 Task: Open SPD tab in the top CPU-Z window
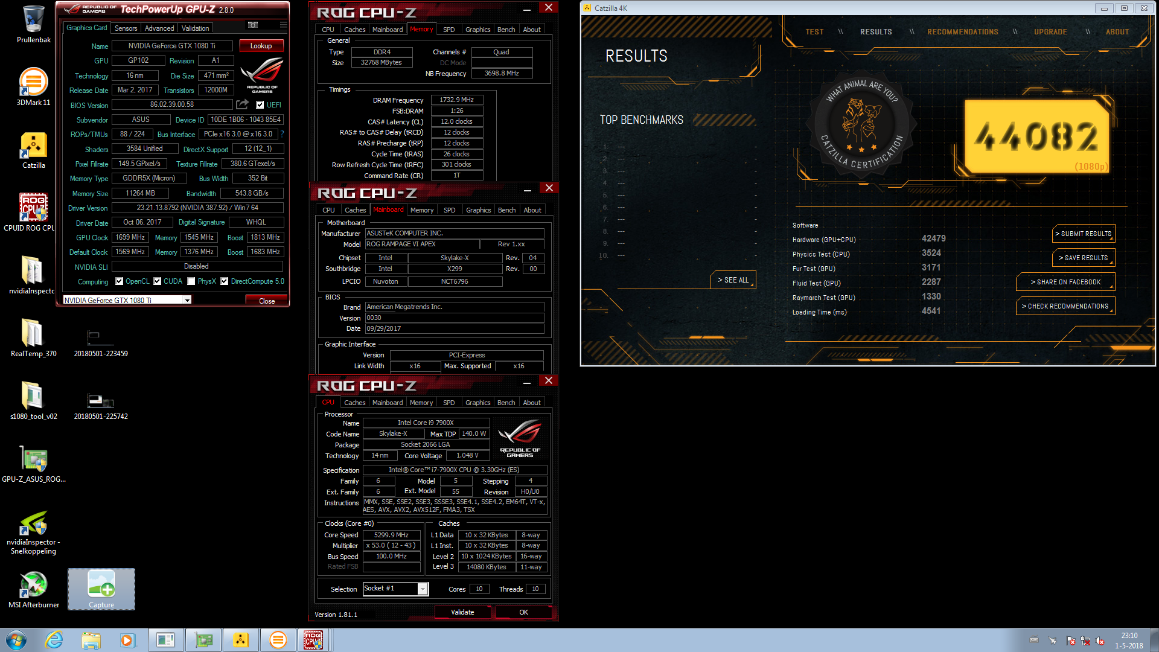(449, 30)
